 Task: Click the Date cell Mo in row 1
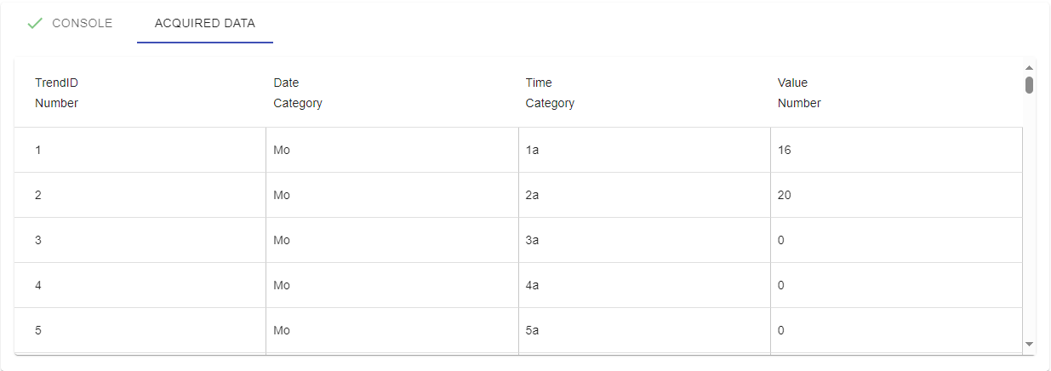tap(392, 150)
